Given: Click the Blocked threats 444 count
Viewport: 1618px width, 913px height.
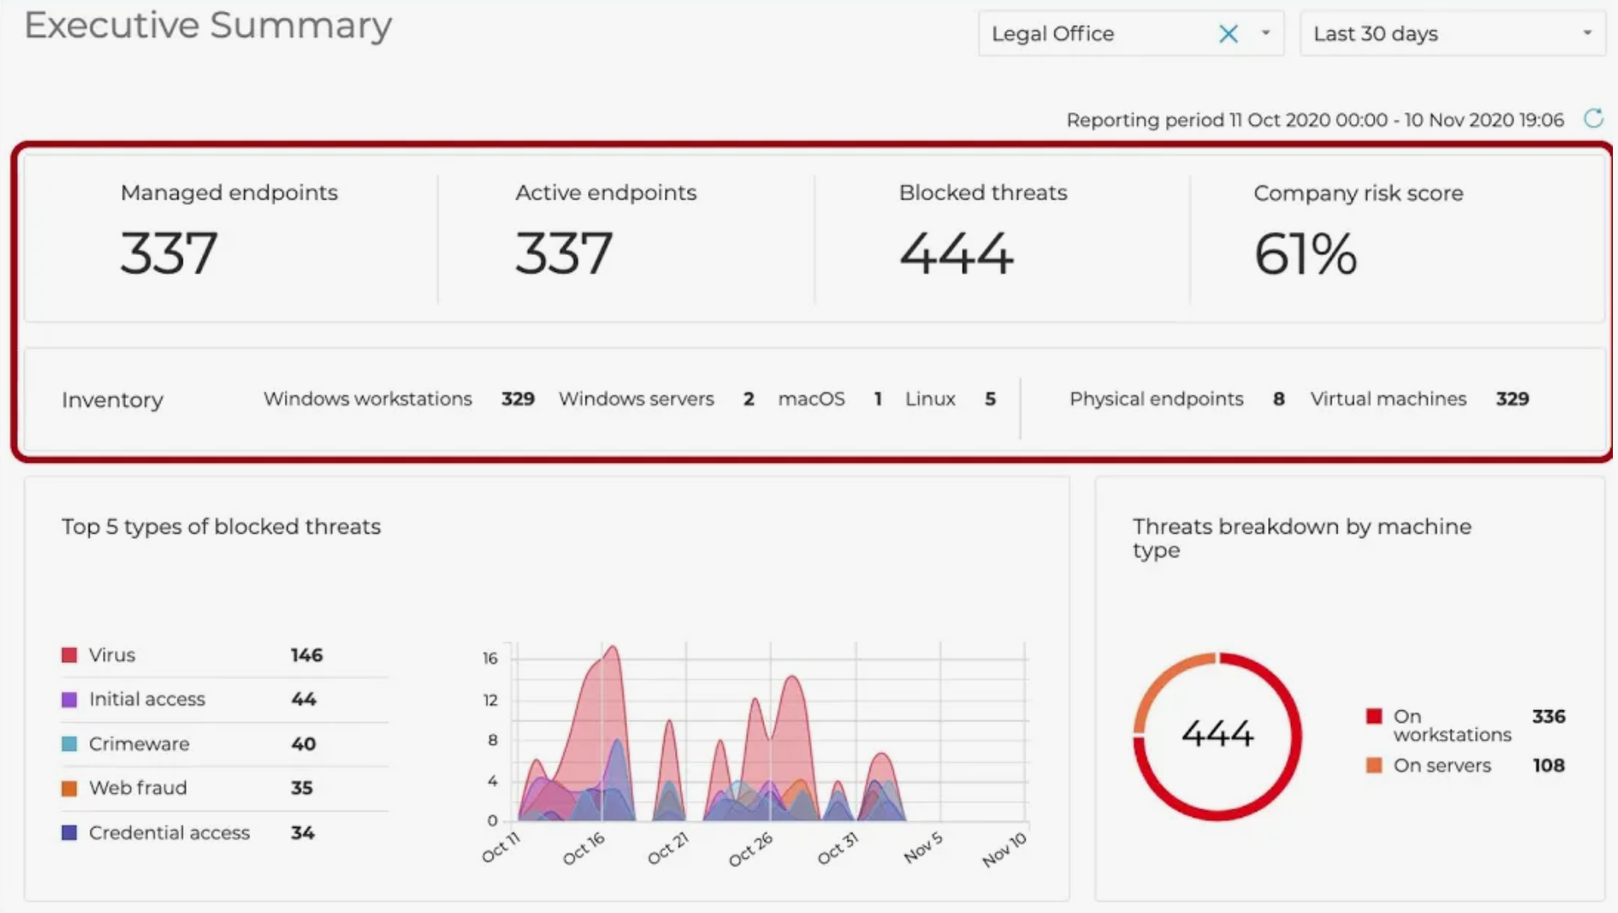Looking at the screenshot, I should (x=956, y=253).
